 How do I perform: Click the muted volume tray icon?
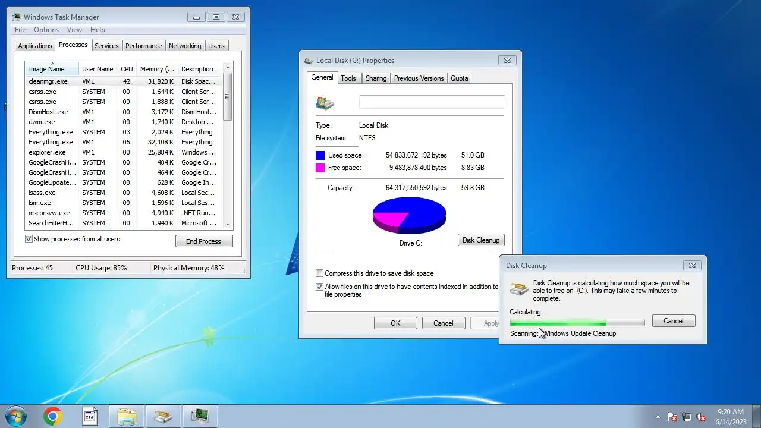(x=701, y=417)
